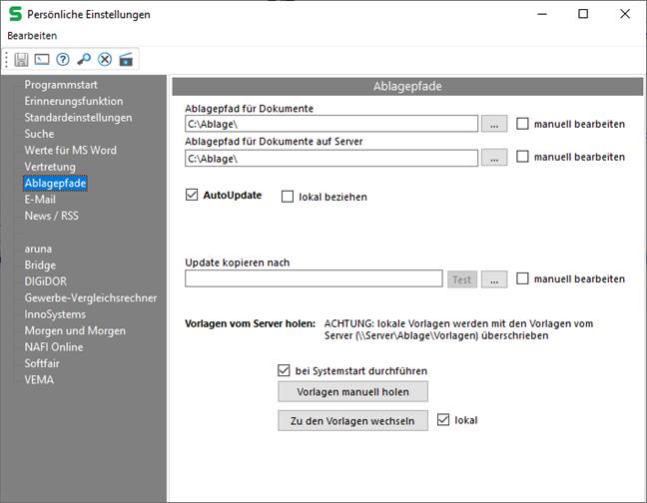Click the key icon in toolbar
This screenshot has width=647, height=503.
click(x=84, y=59)
